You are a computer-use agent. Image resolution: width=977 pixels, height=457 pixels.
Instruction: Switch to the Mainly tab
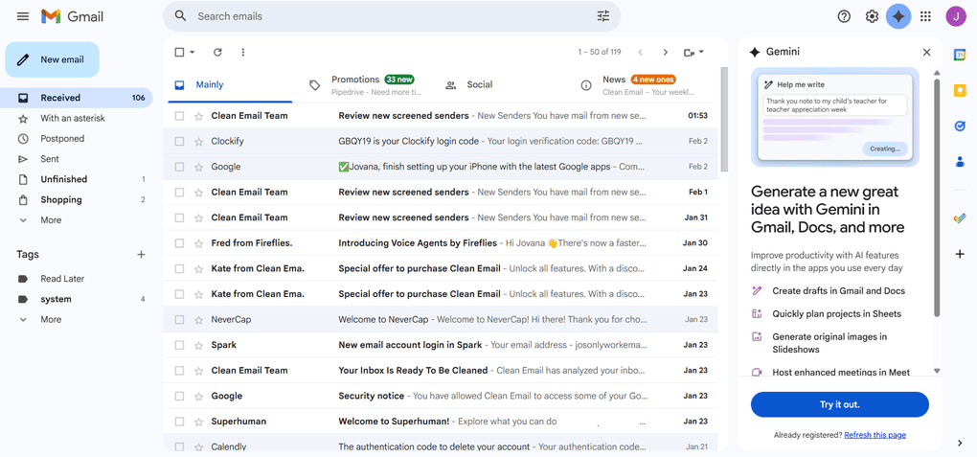point(230,85)
